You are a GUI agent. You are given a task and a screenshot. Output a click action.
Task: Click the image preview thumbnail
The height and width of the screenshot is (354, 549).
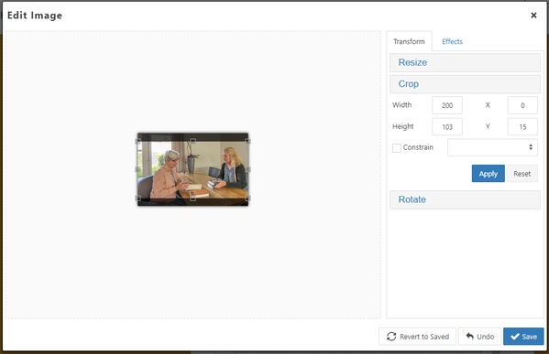coord(192,169)
